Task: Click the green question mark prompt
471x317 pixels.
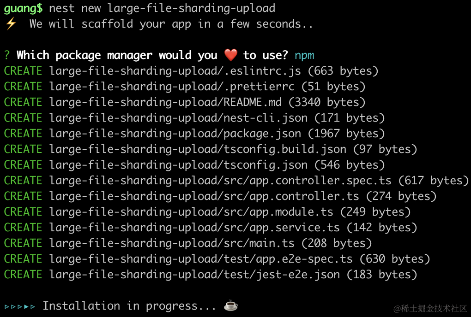Action: coord(7,55)
